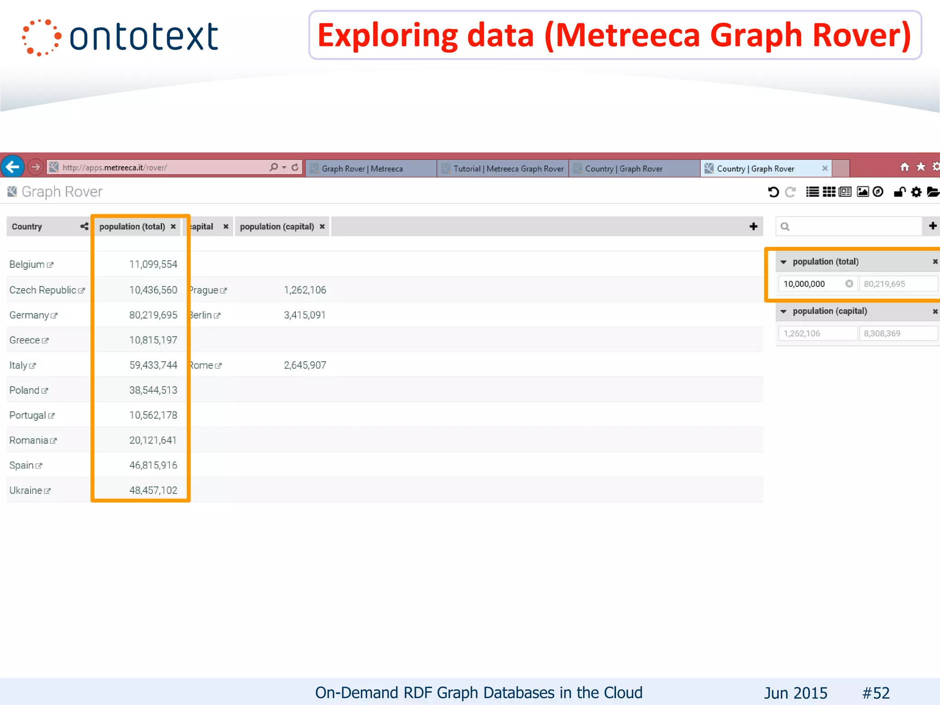Open the Prague capital link

[208, 290]
